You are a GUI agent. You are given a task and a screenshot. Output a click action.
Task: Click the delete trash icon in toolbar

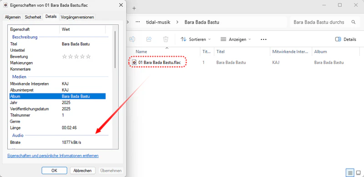point(166,39)
